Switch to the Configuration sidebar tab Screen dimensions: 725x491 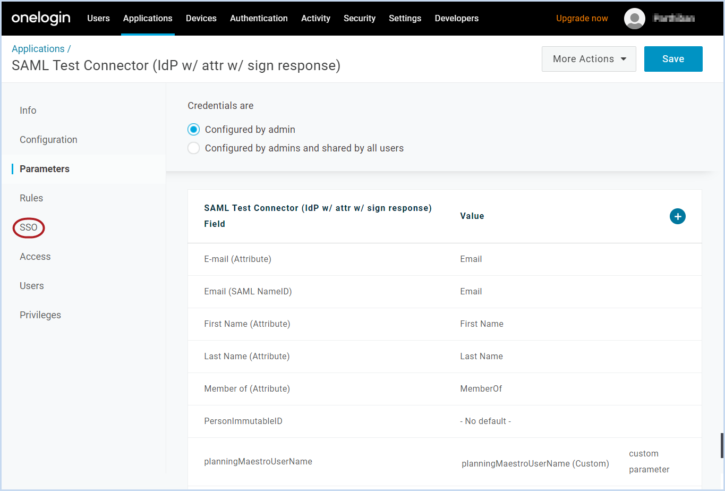[x=48, y=140]
